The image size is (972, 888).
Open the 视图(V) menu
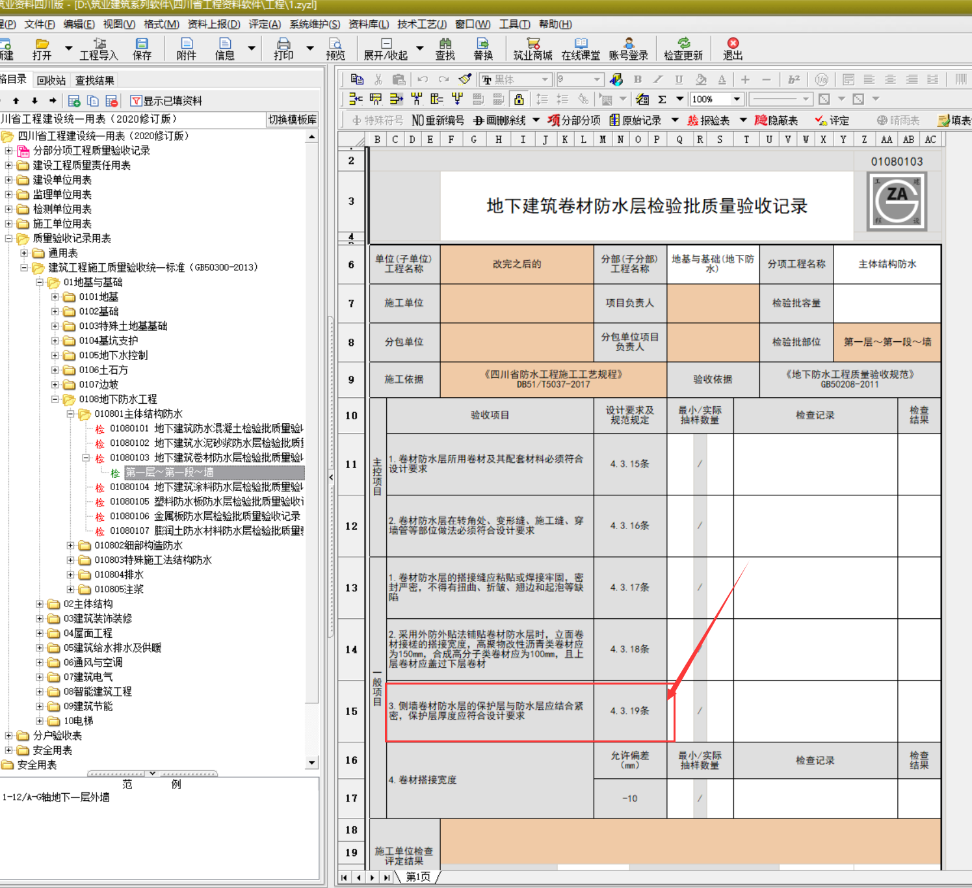click(119, 24)
